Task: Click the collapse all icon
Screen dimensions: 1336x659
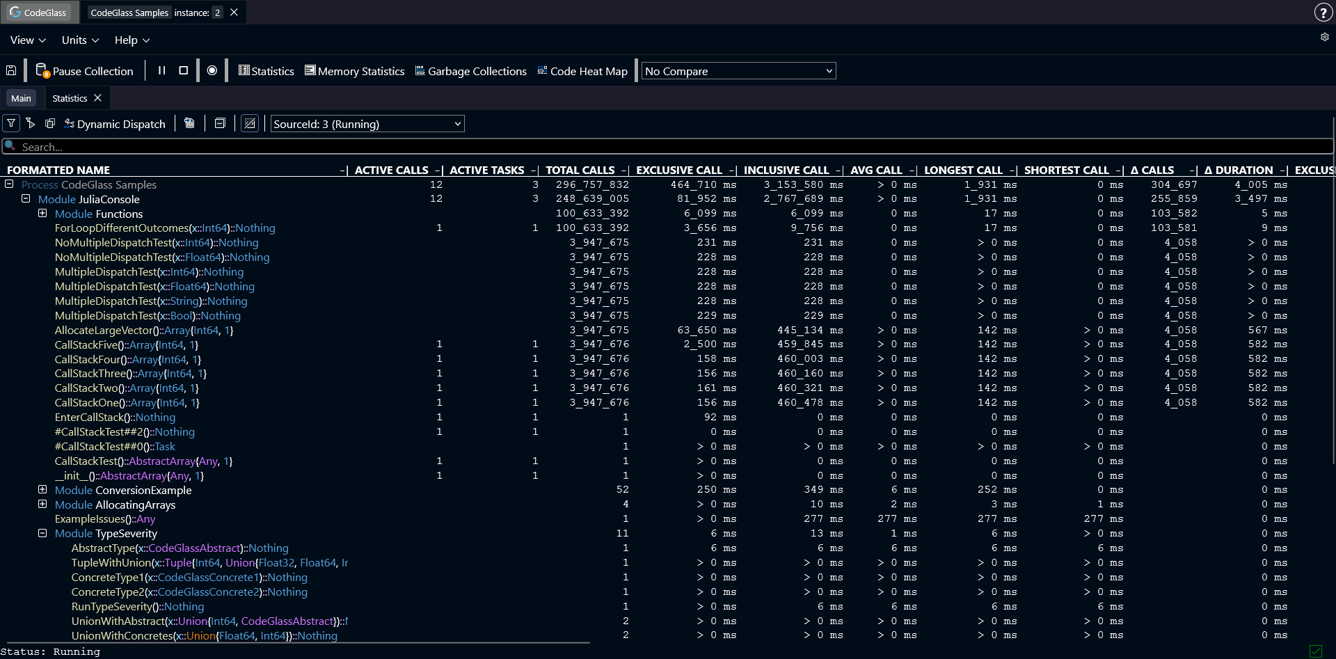Action: tap(220, 124)
